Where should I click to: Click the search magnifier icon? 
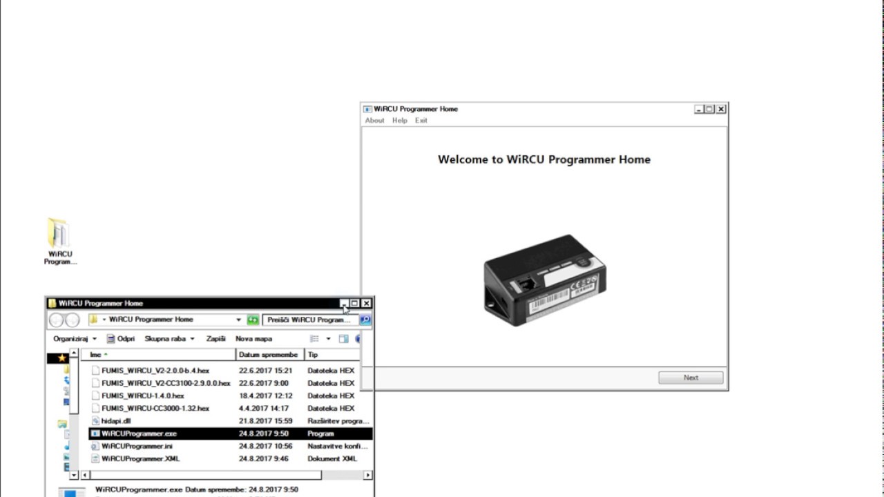click(x=365, y=320)
